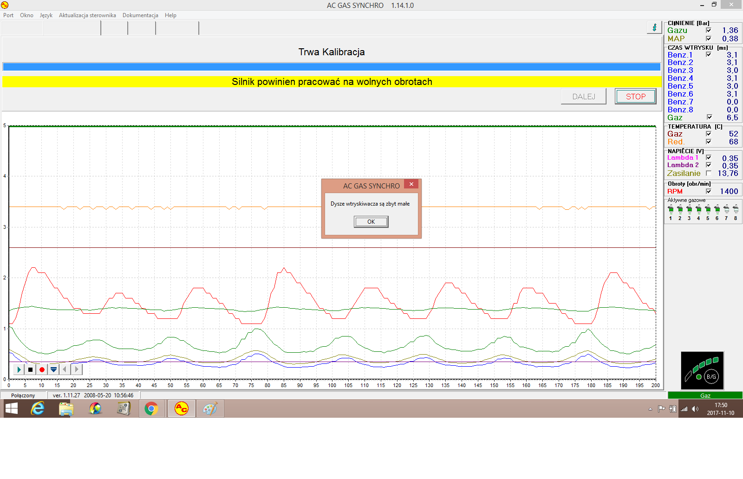Toggle the Red. temperature checkbox
Viewport: 743px width, 479px height.
pyautogui.click(x=709, y=142)
